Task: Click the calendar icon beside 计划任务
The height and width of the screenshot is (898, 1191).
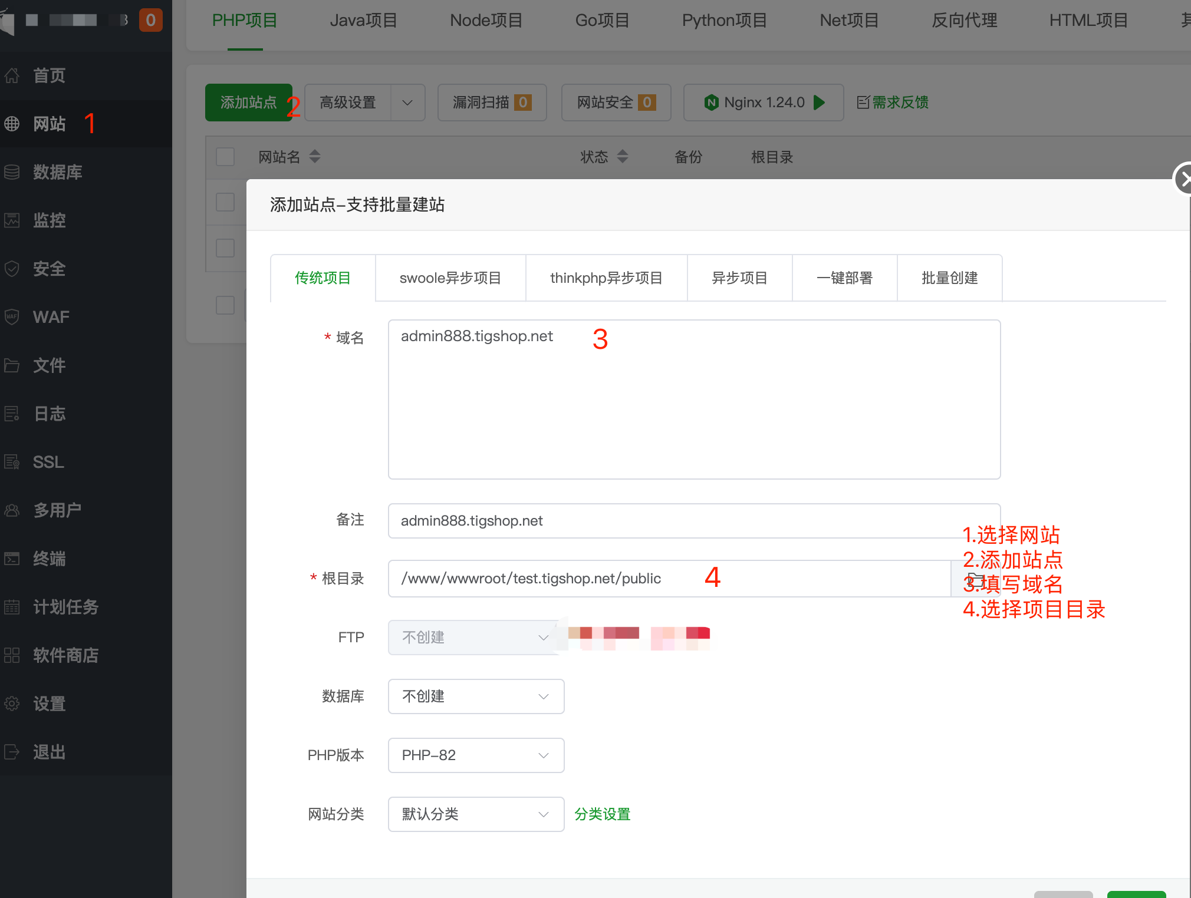Action: tap(12, 607)
